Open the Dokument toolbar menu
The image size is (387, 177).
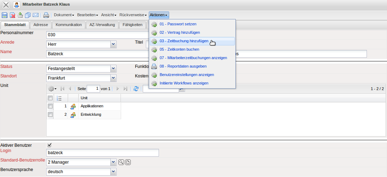(x=64, y=15)
